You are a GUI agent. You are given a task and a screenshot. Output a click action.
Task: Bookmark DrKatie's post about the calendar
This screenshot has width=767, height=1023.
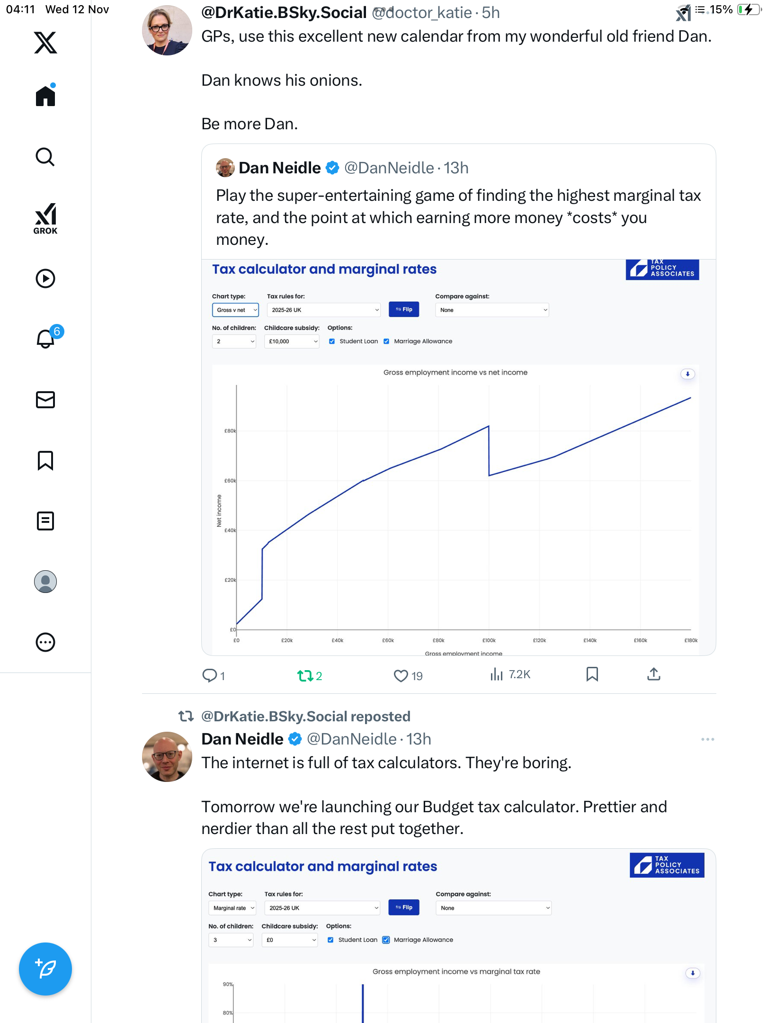click(592, 674)
